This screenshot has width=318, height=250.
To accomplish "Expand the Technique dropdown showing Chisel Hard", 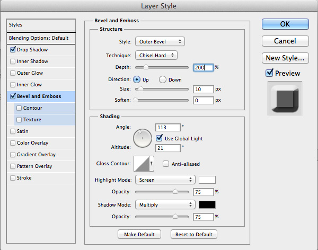I will [x=156, y=55].
